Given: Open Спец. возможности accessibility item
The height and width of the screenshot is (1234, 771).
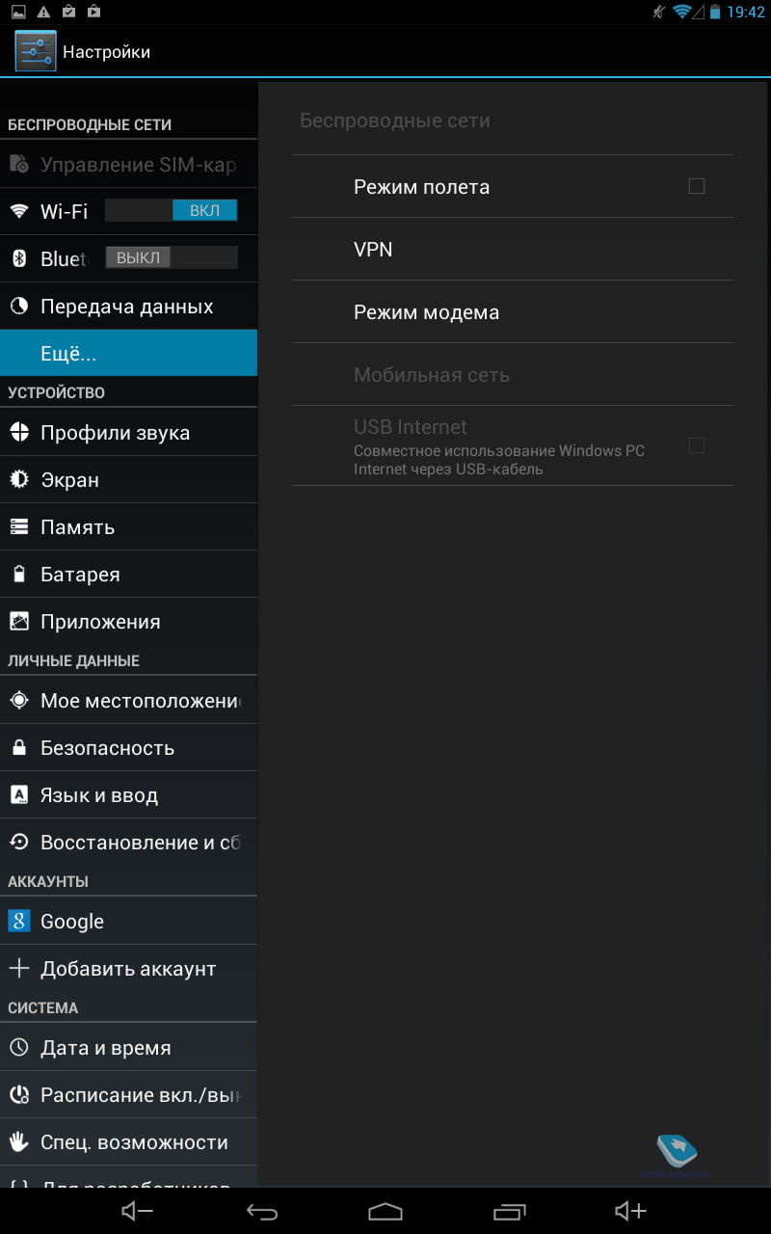Looking at the screenshot, I should (128, 1142).
